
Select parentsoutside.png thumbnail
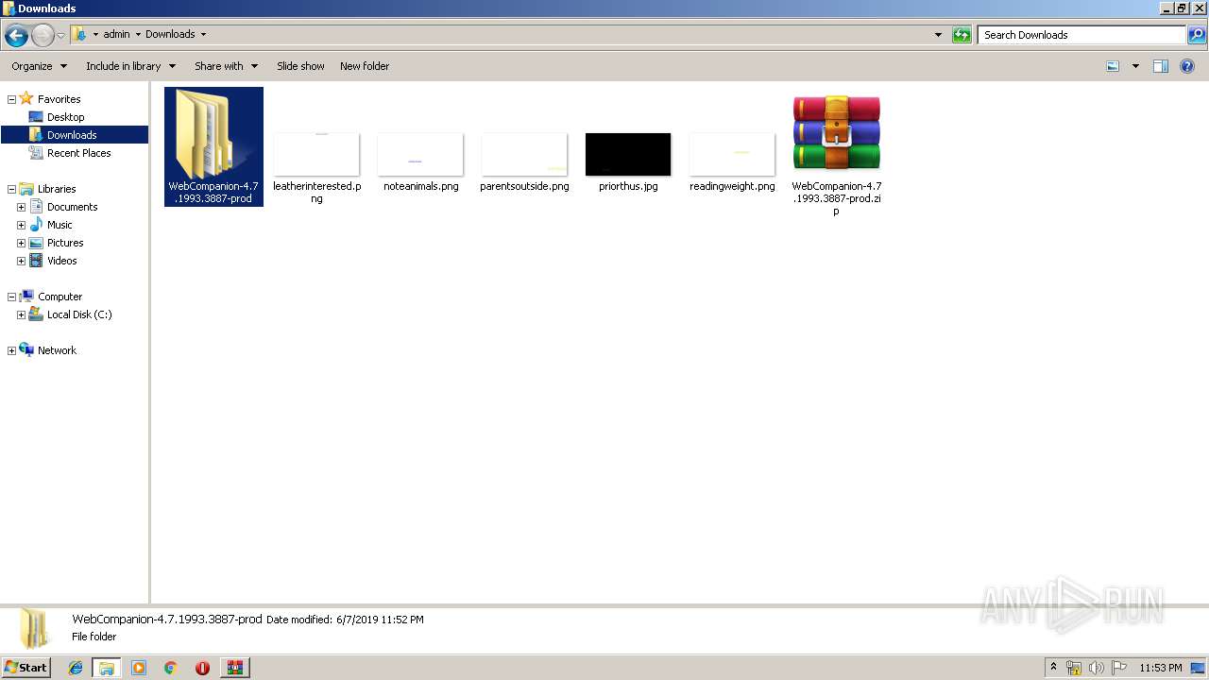tap(524, 154)
